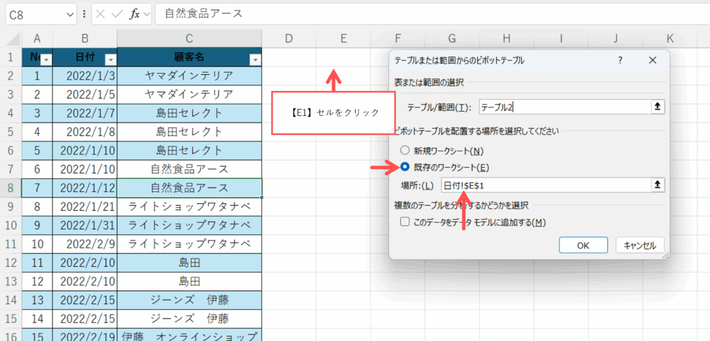Open the 日付 column filter dropdown
Screen dimensions: 710x341
pyautogui.click(x=110, y=60)
